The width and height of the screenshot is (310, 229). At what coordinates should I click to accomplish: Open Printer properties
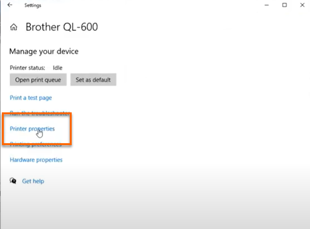32,128
